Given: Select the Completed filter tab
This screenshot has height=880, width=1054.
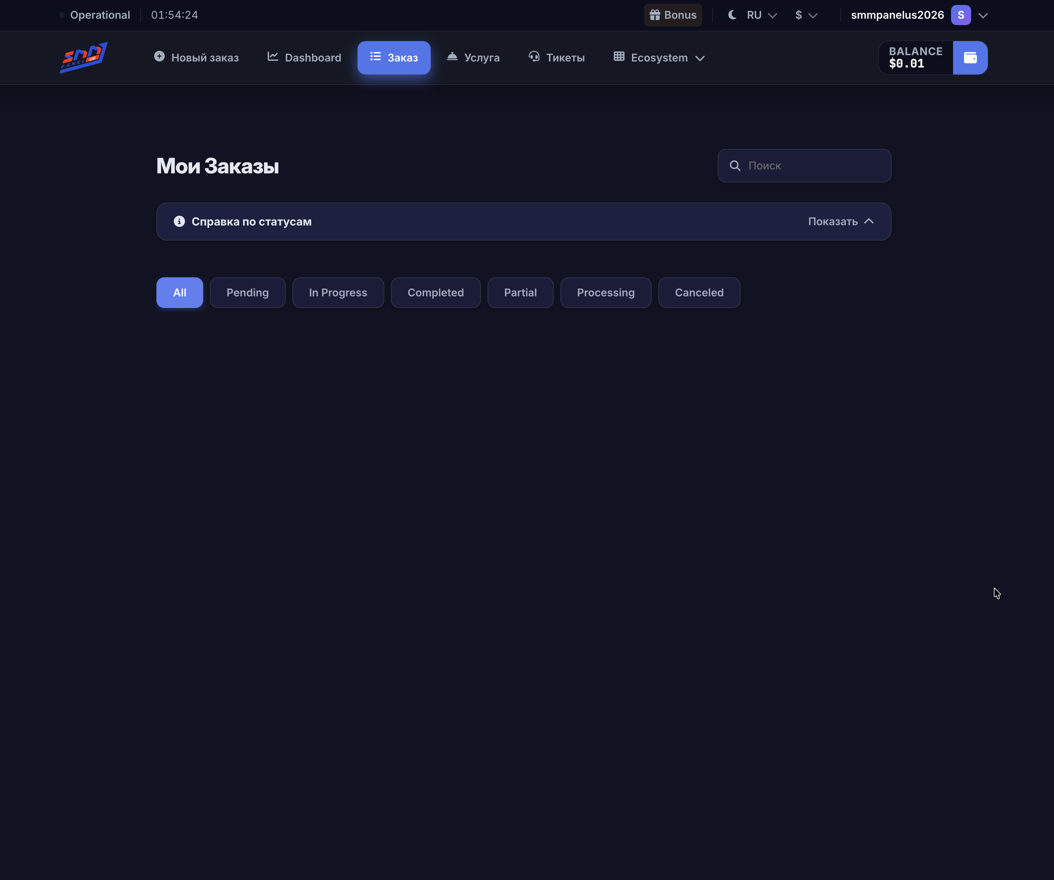Looking at the screenshot, I should pos(435,292).
